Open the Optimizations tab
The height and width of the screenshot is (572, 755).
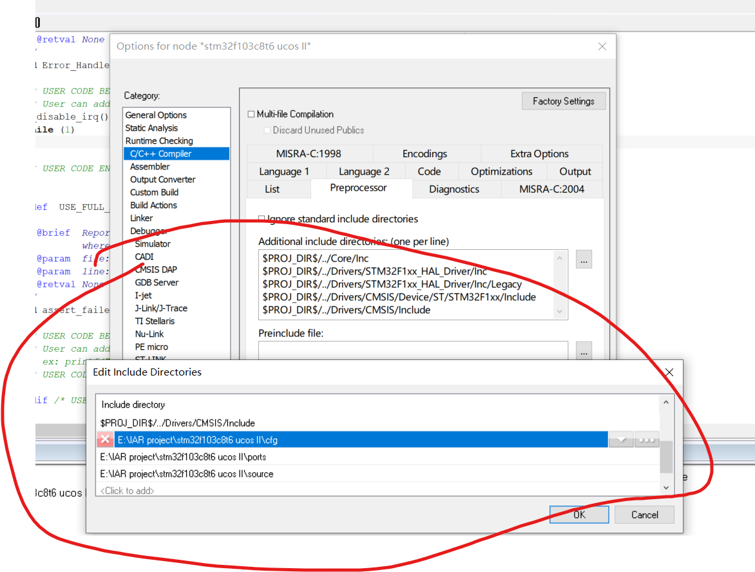point(501,171)
